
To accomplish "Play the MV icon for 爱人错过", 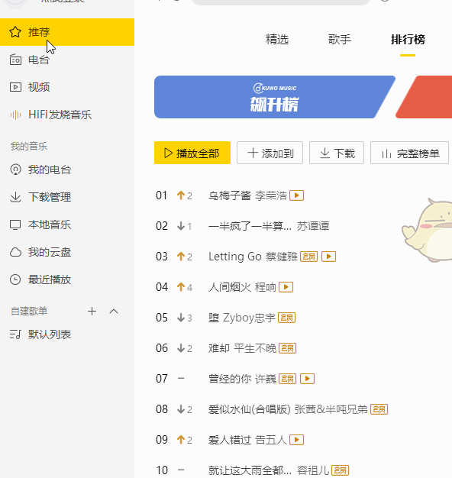I will [x=296, y=440].
